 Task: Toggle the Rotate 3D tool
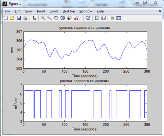[x=62, y=18]
